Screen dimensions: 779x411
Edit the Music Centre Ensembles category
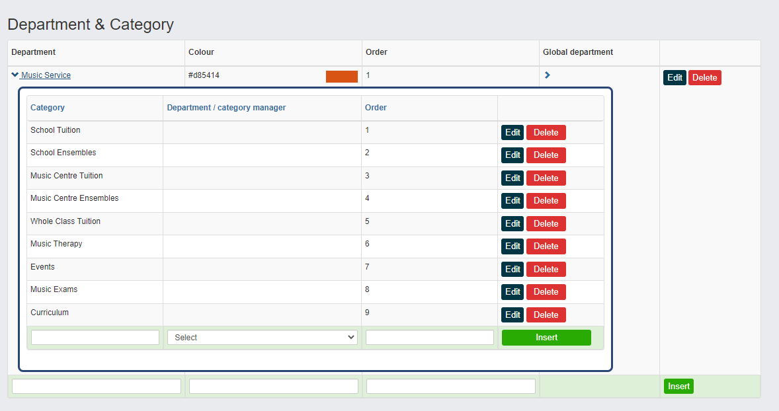512,200
